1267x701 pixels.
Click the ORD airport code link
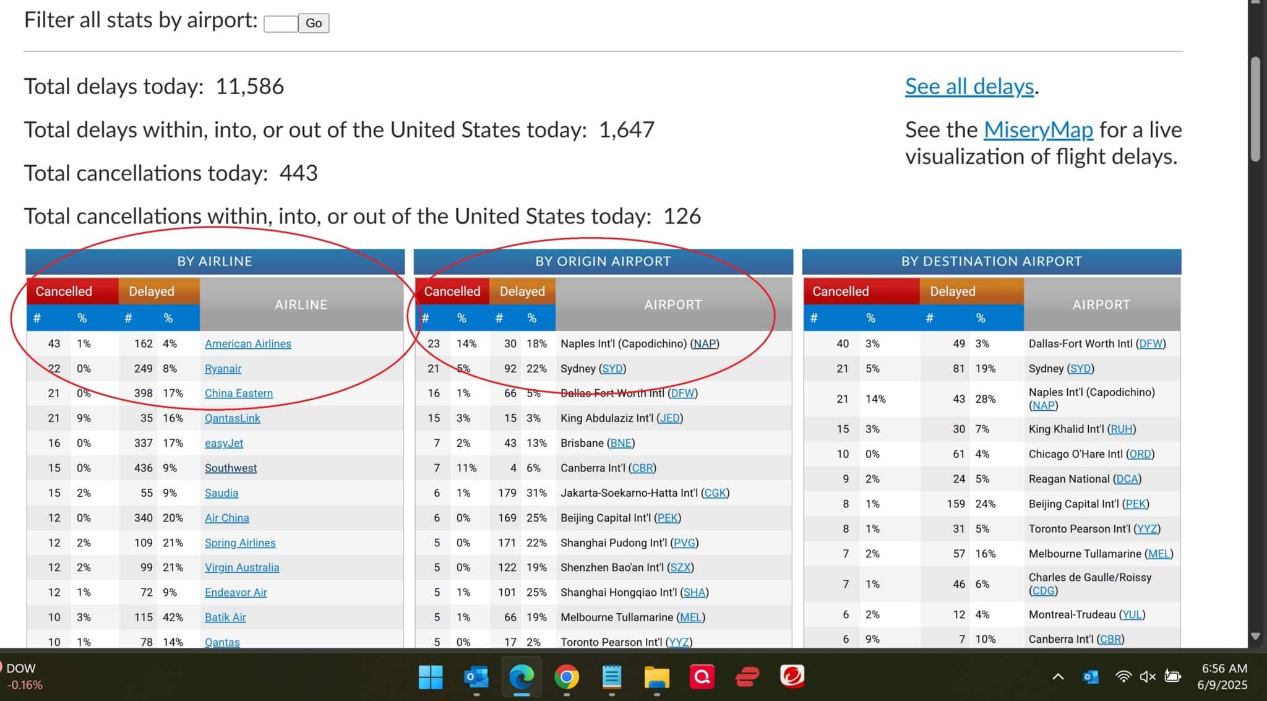[1140, 454]
